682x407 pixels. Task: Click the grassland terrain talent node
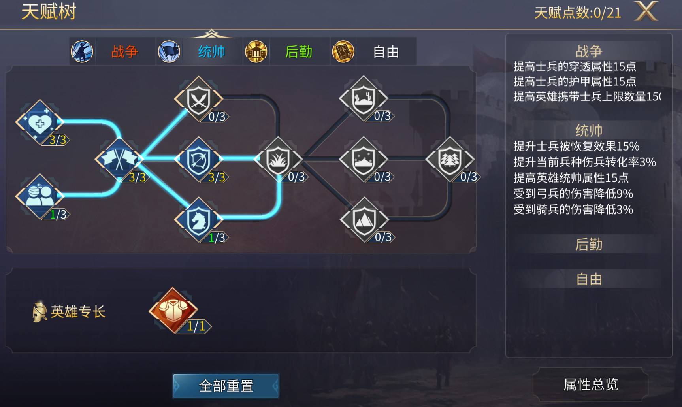[x=278, y=159]
